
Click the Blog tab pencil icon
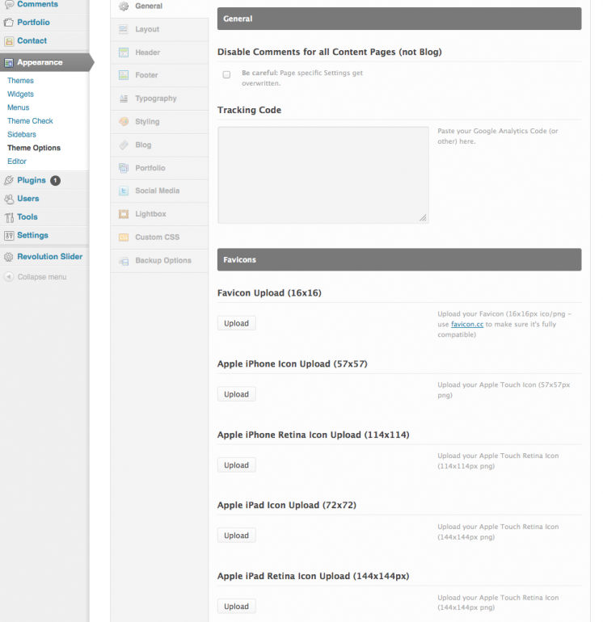[x=124, y=145]
